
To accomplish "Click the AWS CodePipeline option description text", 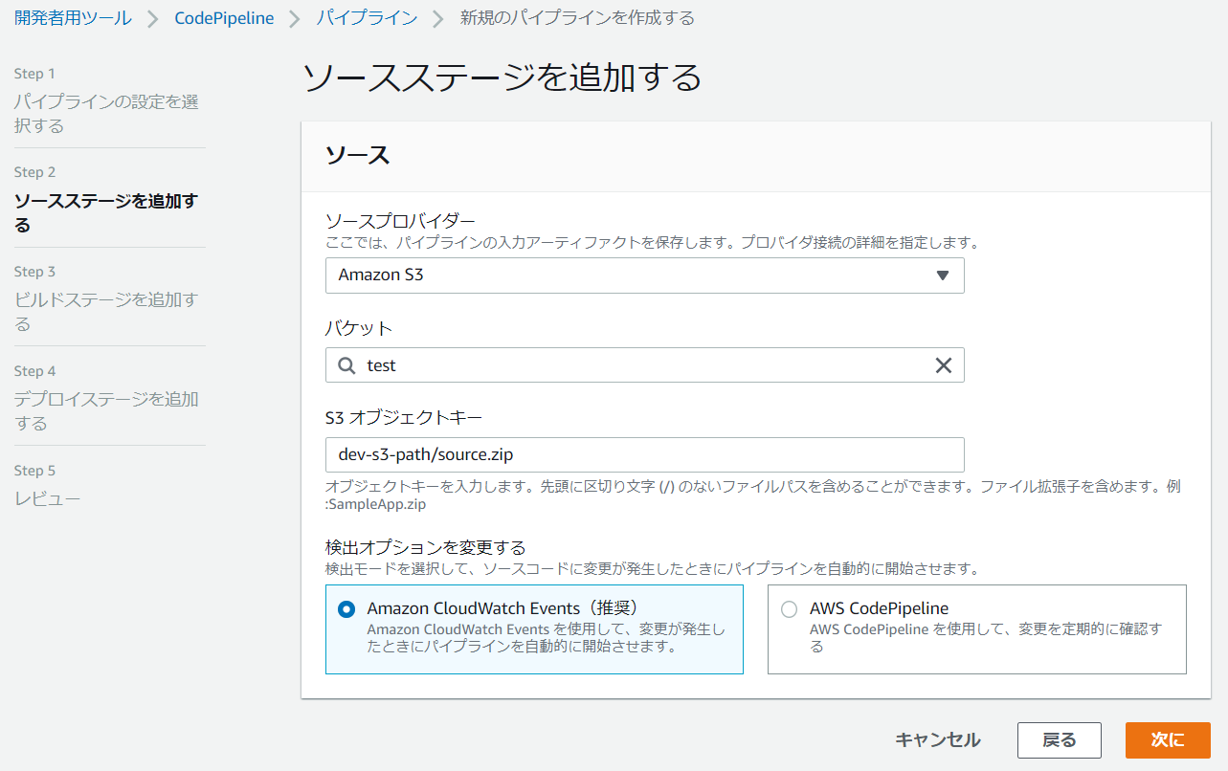I will click(986, 638).
